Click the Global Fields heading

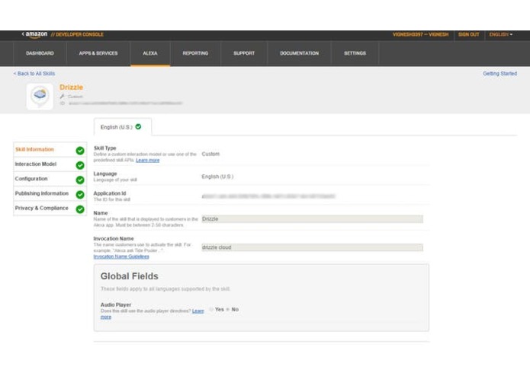point(130,276)
